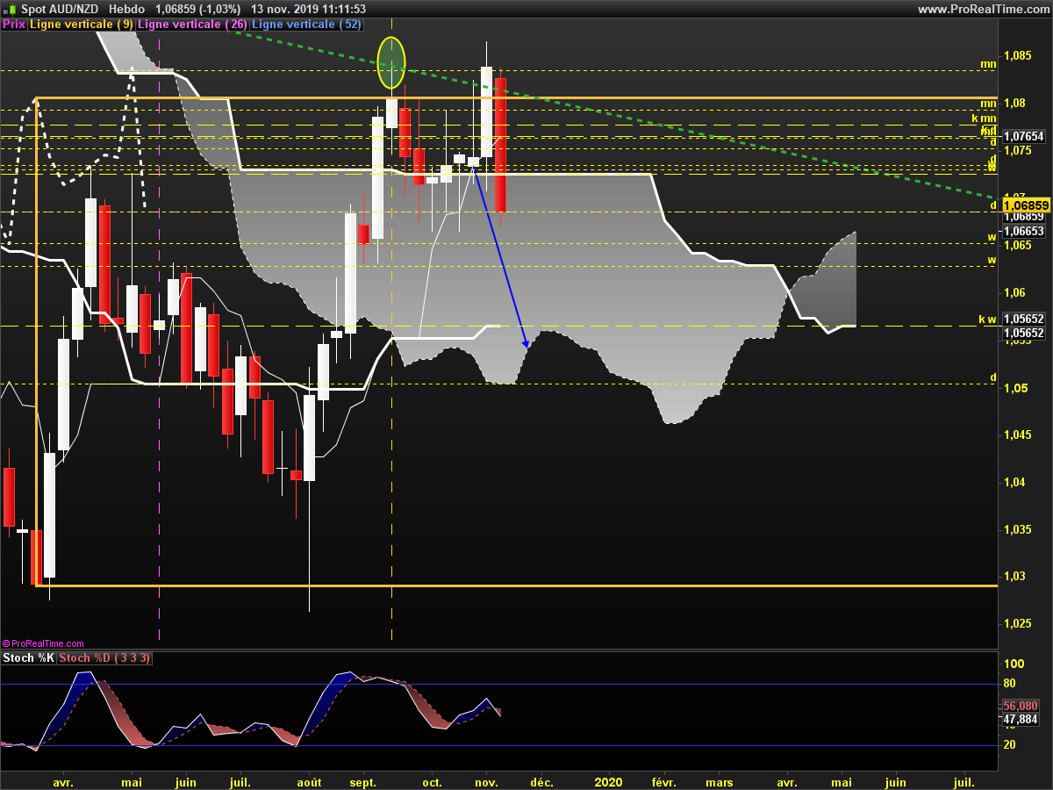
Task: Click the 1,06859 (-1,03%) price readout
Action: coord(197,9)
